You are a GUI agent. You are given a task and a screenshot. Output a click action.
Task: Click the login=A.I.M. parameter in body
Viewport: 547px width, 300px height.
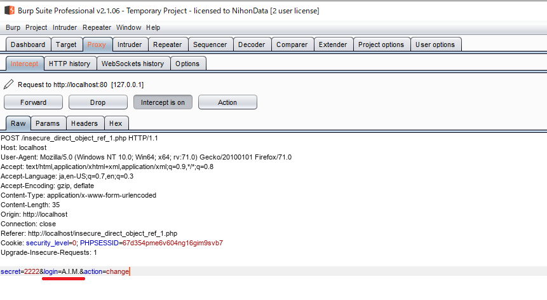coord(61,271)
